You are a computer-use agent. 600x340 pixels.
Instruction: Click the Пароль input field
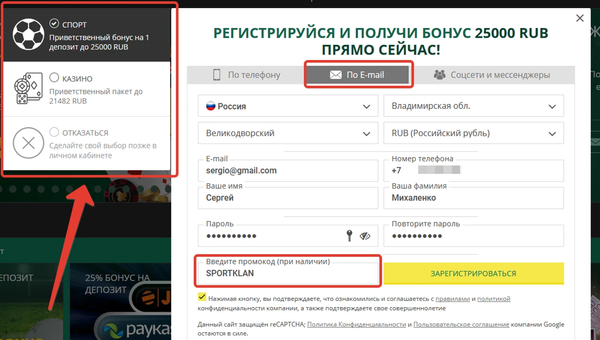[288, 236]
